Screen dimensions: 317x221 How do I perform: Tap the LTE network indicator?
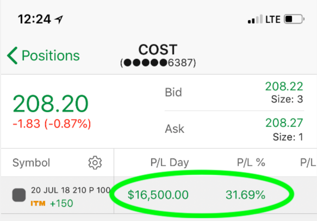tap(273, 19)
